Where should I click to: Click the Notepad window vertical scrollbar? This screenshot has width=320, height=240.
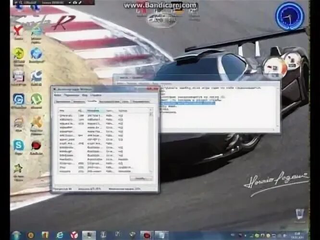pyautogui.click(x=278, y=106)
